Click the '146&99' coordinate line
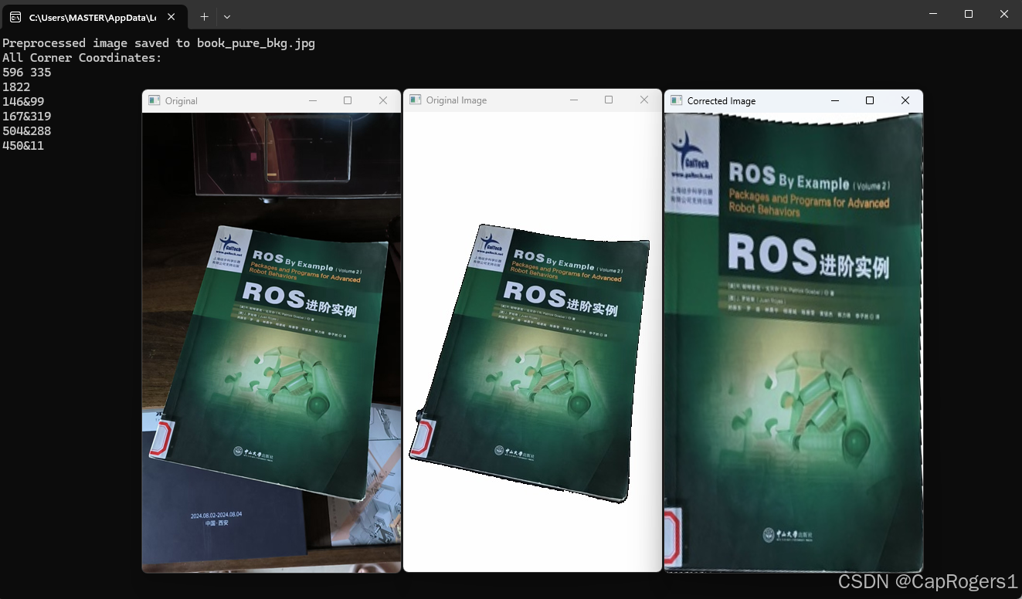The image size is (1022, 599). [x=23, y=102]
